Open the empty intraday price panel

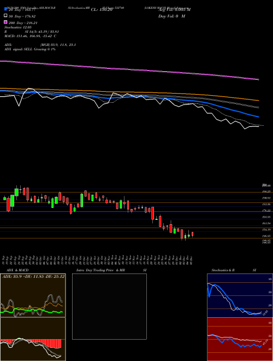tap(109, 306)
